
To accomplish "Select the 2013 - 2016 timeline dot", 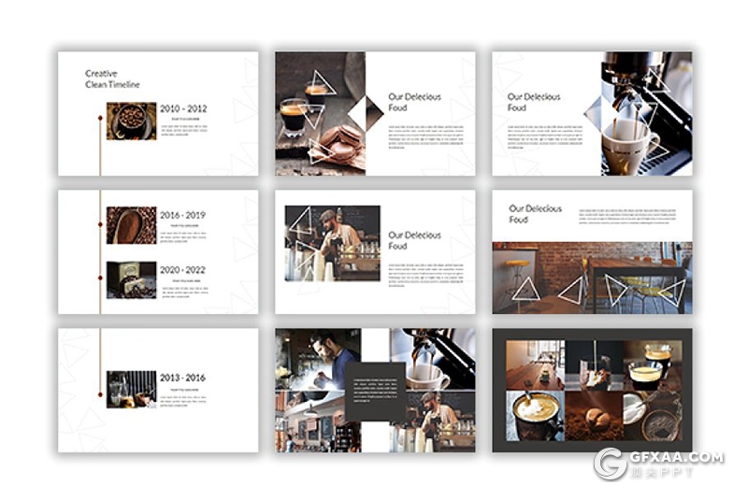I will pos(101,388).
